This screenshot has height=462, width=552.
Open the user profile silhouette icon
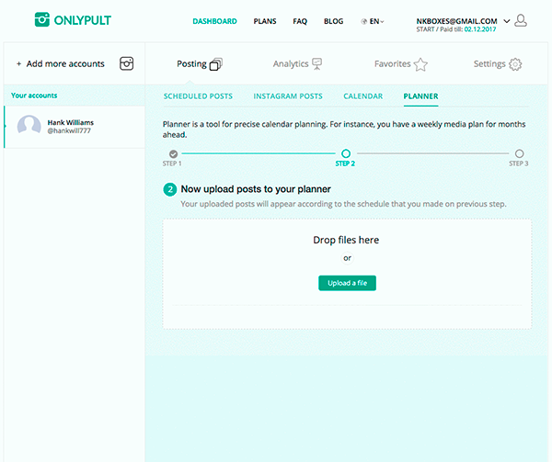521,20
